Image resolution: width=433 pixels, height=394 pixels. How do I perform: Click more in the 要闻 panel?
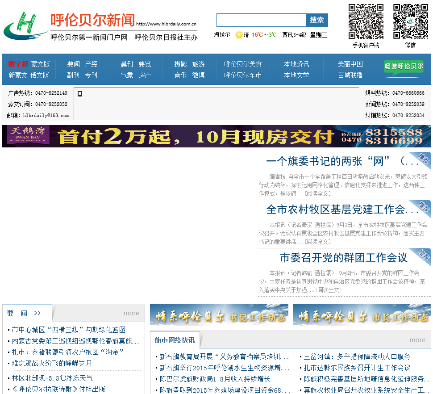(x=131, y=313)
